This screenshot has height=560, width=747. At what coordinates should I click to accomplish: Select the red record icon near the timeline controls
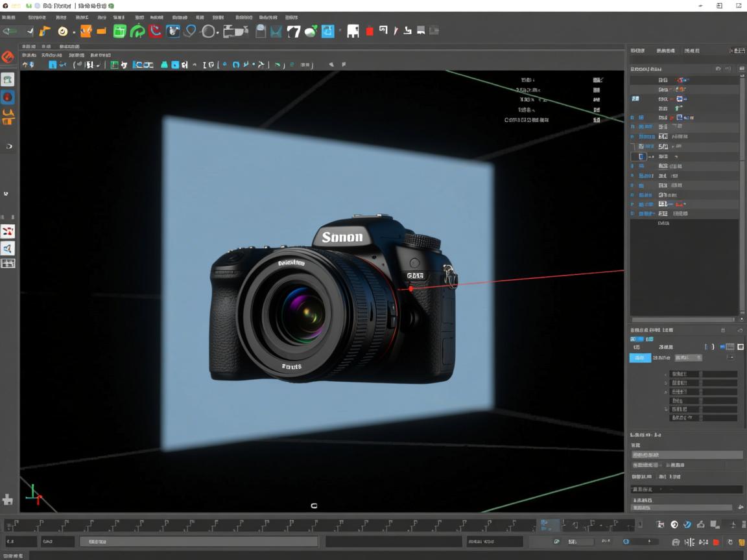[717, 542]
